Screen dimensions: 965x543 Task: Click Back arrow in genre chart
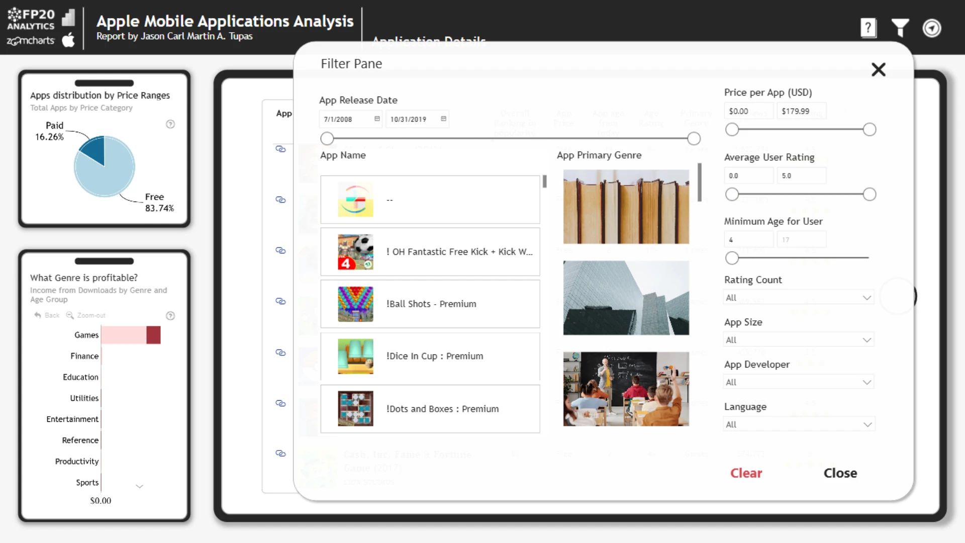38,315
